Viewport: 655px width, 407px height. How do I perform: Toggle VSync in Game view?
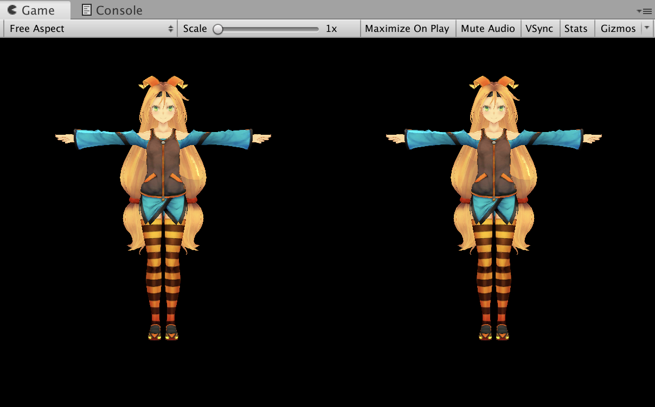point(540,29)
